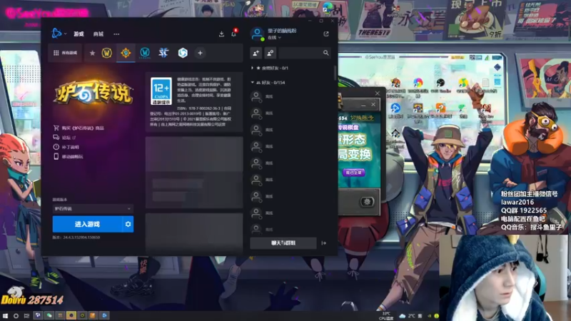Click the Hearthstone title logo
Viewport: 571px width, 321px height.
click(94, 92)
